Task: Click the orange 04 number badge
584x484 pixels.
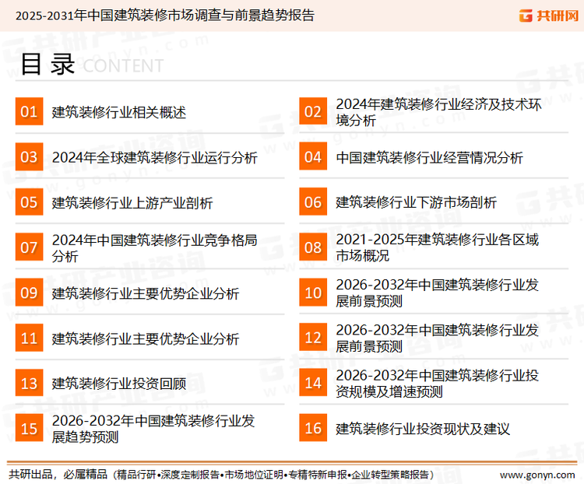Action: (313, 156)
